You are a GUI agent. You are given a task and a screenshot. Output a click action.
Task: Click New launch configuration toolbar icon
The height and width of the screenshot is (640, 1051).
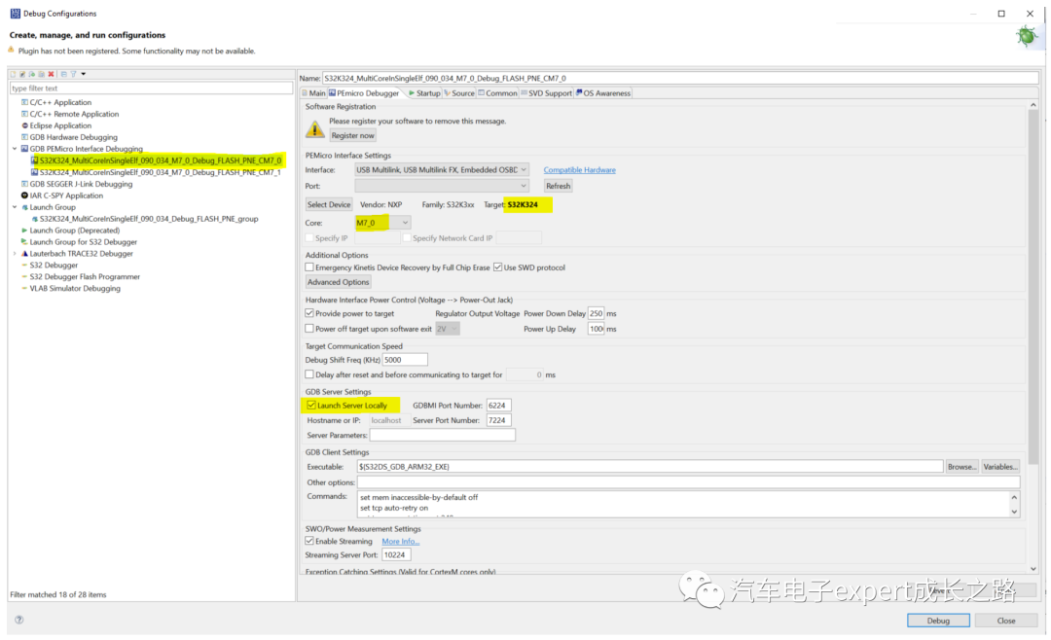(13, 74)
